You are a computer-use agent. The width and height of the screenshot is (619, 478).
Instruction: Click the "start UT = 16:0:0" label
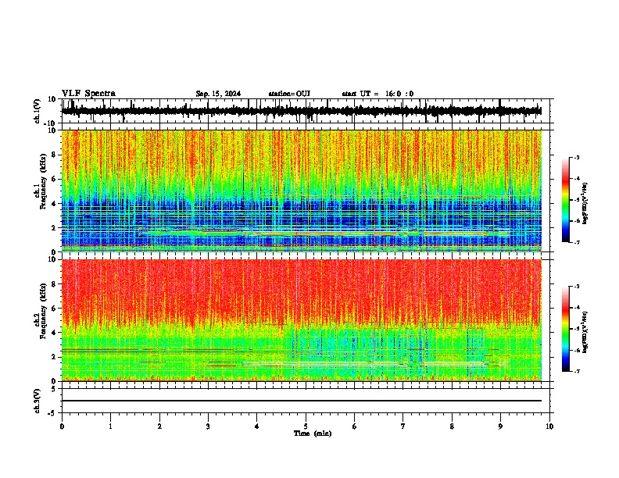pyautogui.click(x=377, y=94)
